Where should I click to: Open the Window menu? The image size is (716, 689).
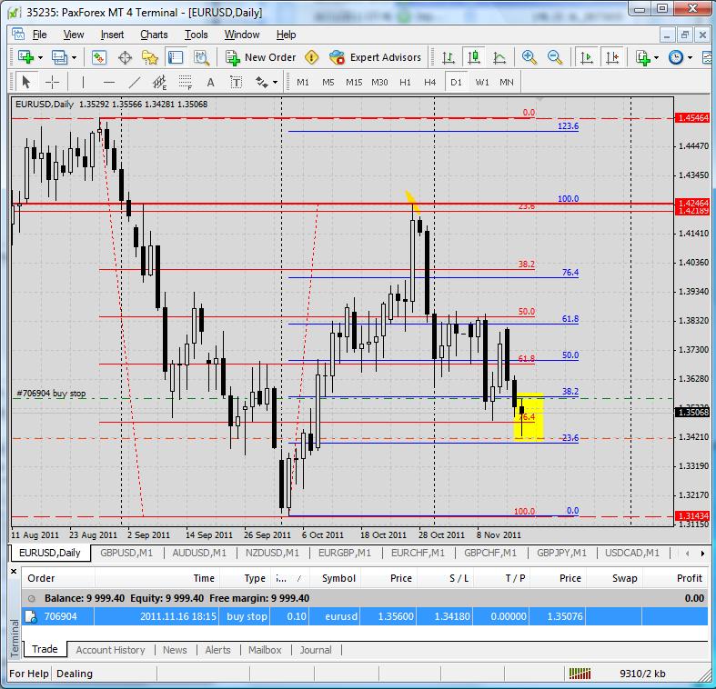242,35
